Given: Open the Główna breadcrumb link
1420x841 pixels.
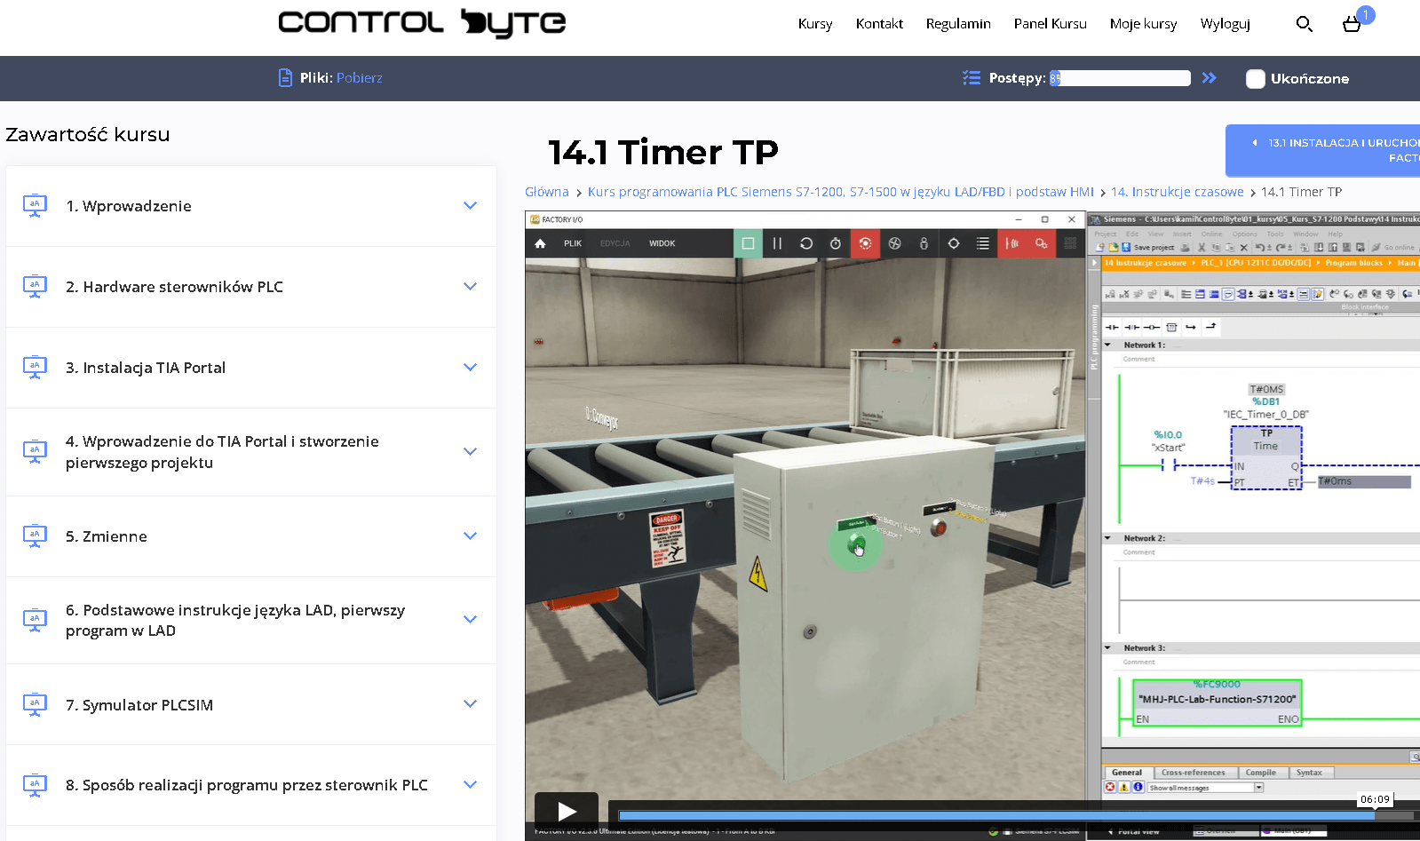Looking at the screenshot, I should point(546,192).
